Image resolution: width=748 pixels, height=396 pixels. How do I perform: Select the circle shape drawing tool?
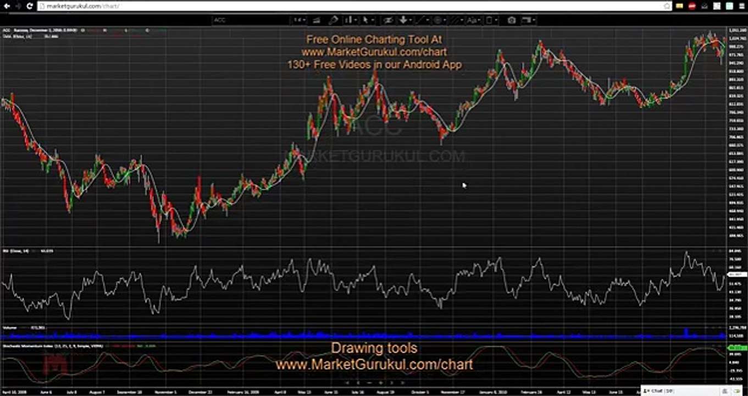point(438,20)
